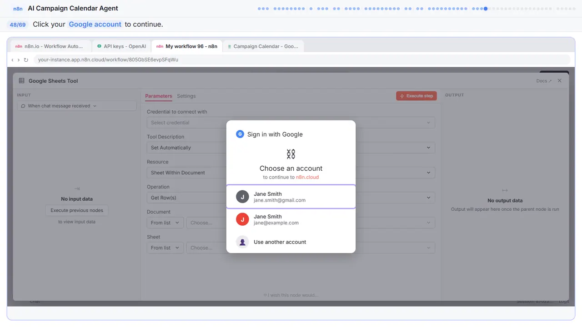Image resolution: width=582 pixels, height=327 pixels.
Task: Open the Document From list dropdown
Action: 166,223
